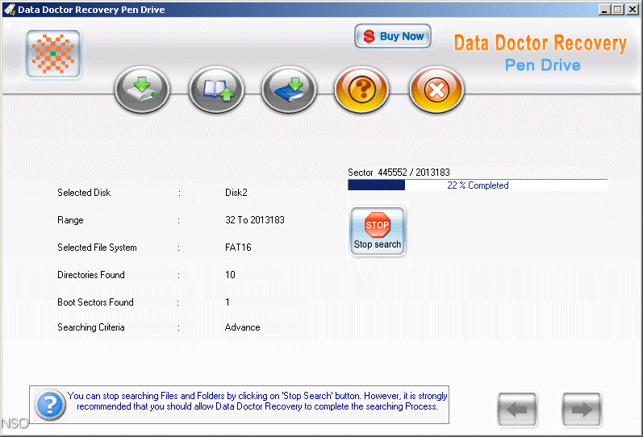The height and width of the screenshot is (437, 643).
Task: Click the Data Doctor Recovery orange title
Action: (540, 44)
